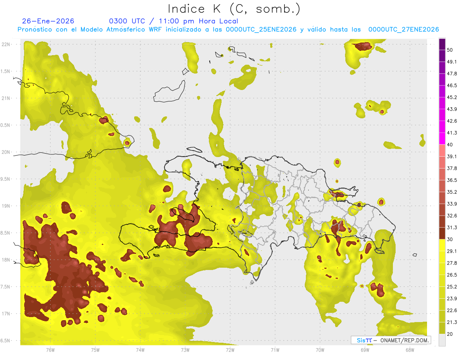Image resolution: width=460 pixels, height=355 pixels.
Task: Click the longitude axis label "75W"
Action: point(95,350)
